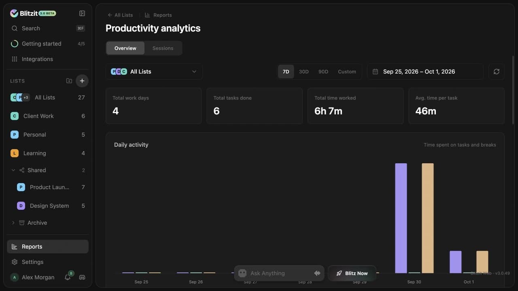Go back to All Lists
Viewport: 518px width, 291px height.
tap(120, 15)
